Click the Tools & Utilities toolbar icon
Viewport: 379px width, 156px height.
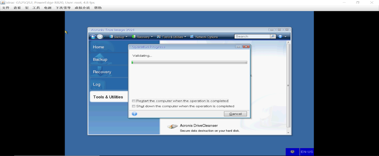coord(159,37)
